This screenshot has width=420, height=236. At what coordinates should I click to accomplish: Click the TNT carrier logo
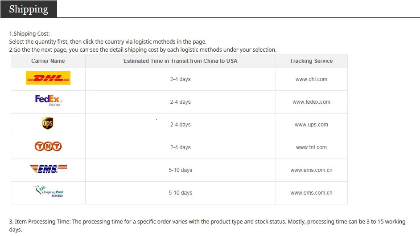[48, 146]
